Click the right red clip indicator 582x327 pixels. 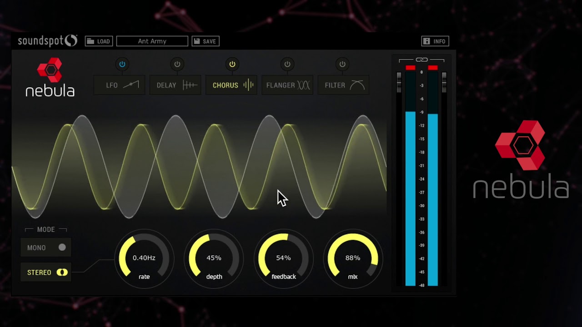point(433,68)
